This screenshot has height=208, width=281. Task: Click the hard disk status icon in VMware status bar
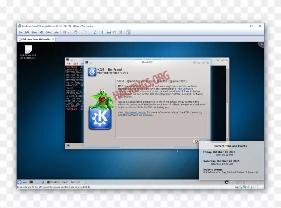(x=237, y=187)
